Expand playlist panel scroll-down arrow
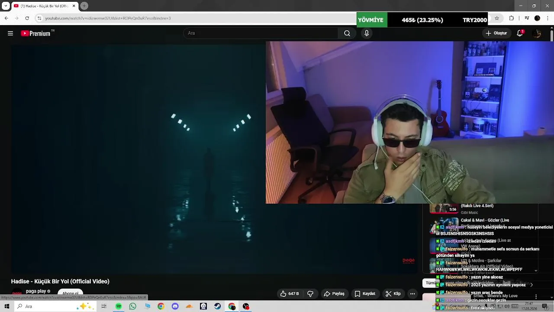554x312 pixels. [536, 270]
